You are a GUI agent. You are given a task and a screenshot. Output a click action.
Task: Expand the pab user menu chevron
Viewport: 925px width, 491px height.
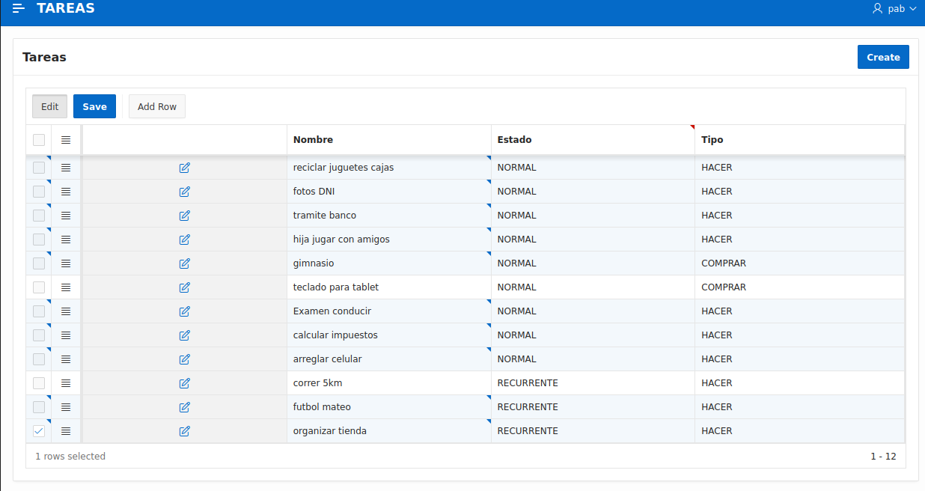pyautogui.click(x=915, y=8)
